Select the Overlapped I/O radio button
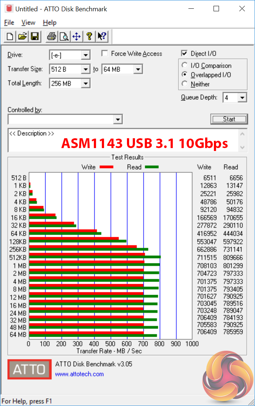255x406 pixels. coord(184,75)
